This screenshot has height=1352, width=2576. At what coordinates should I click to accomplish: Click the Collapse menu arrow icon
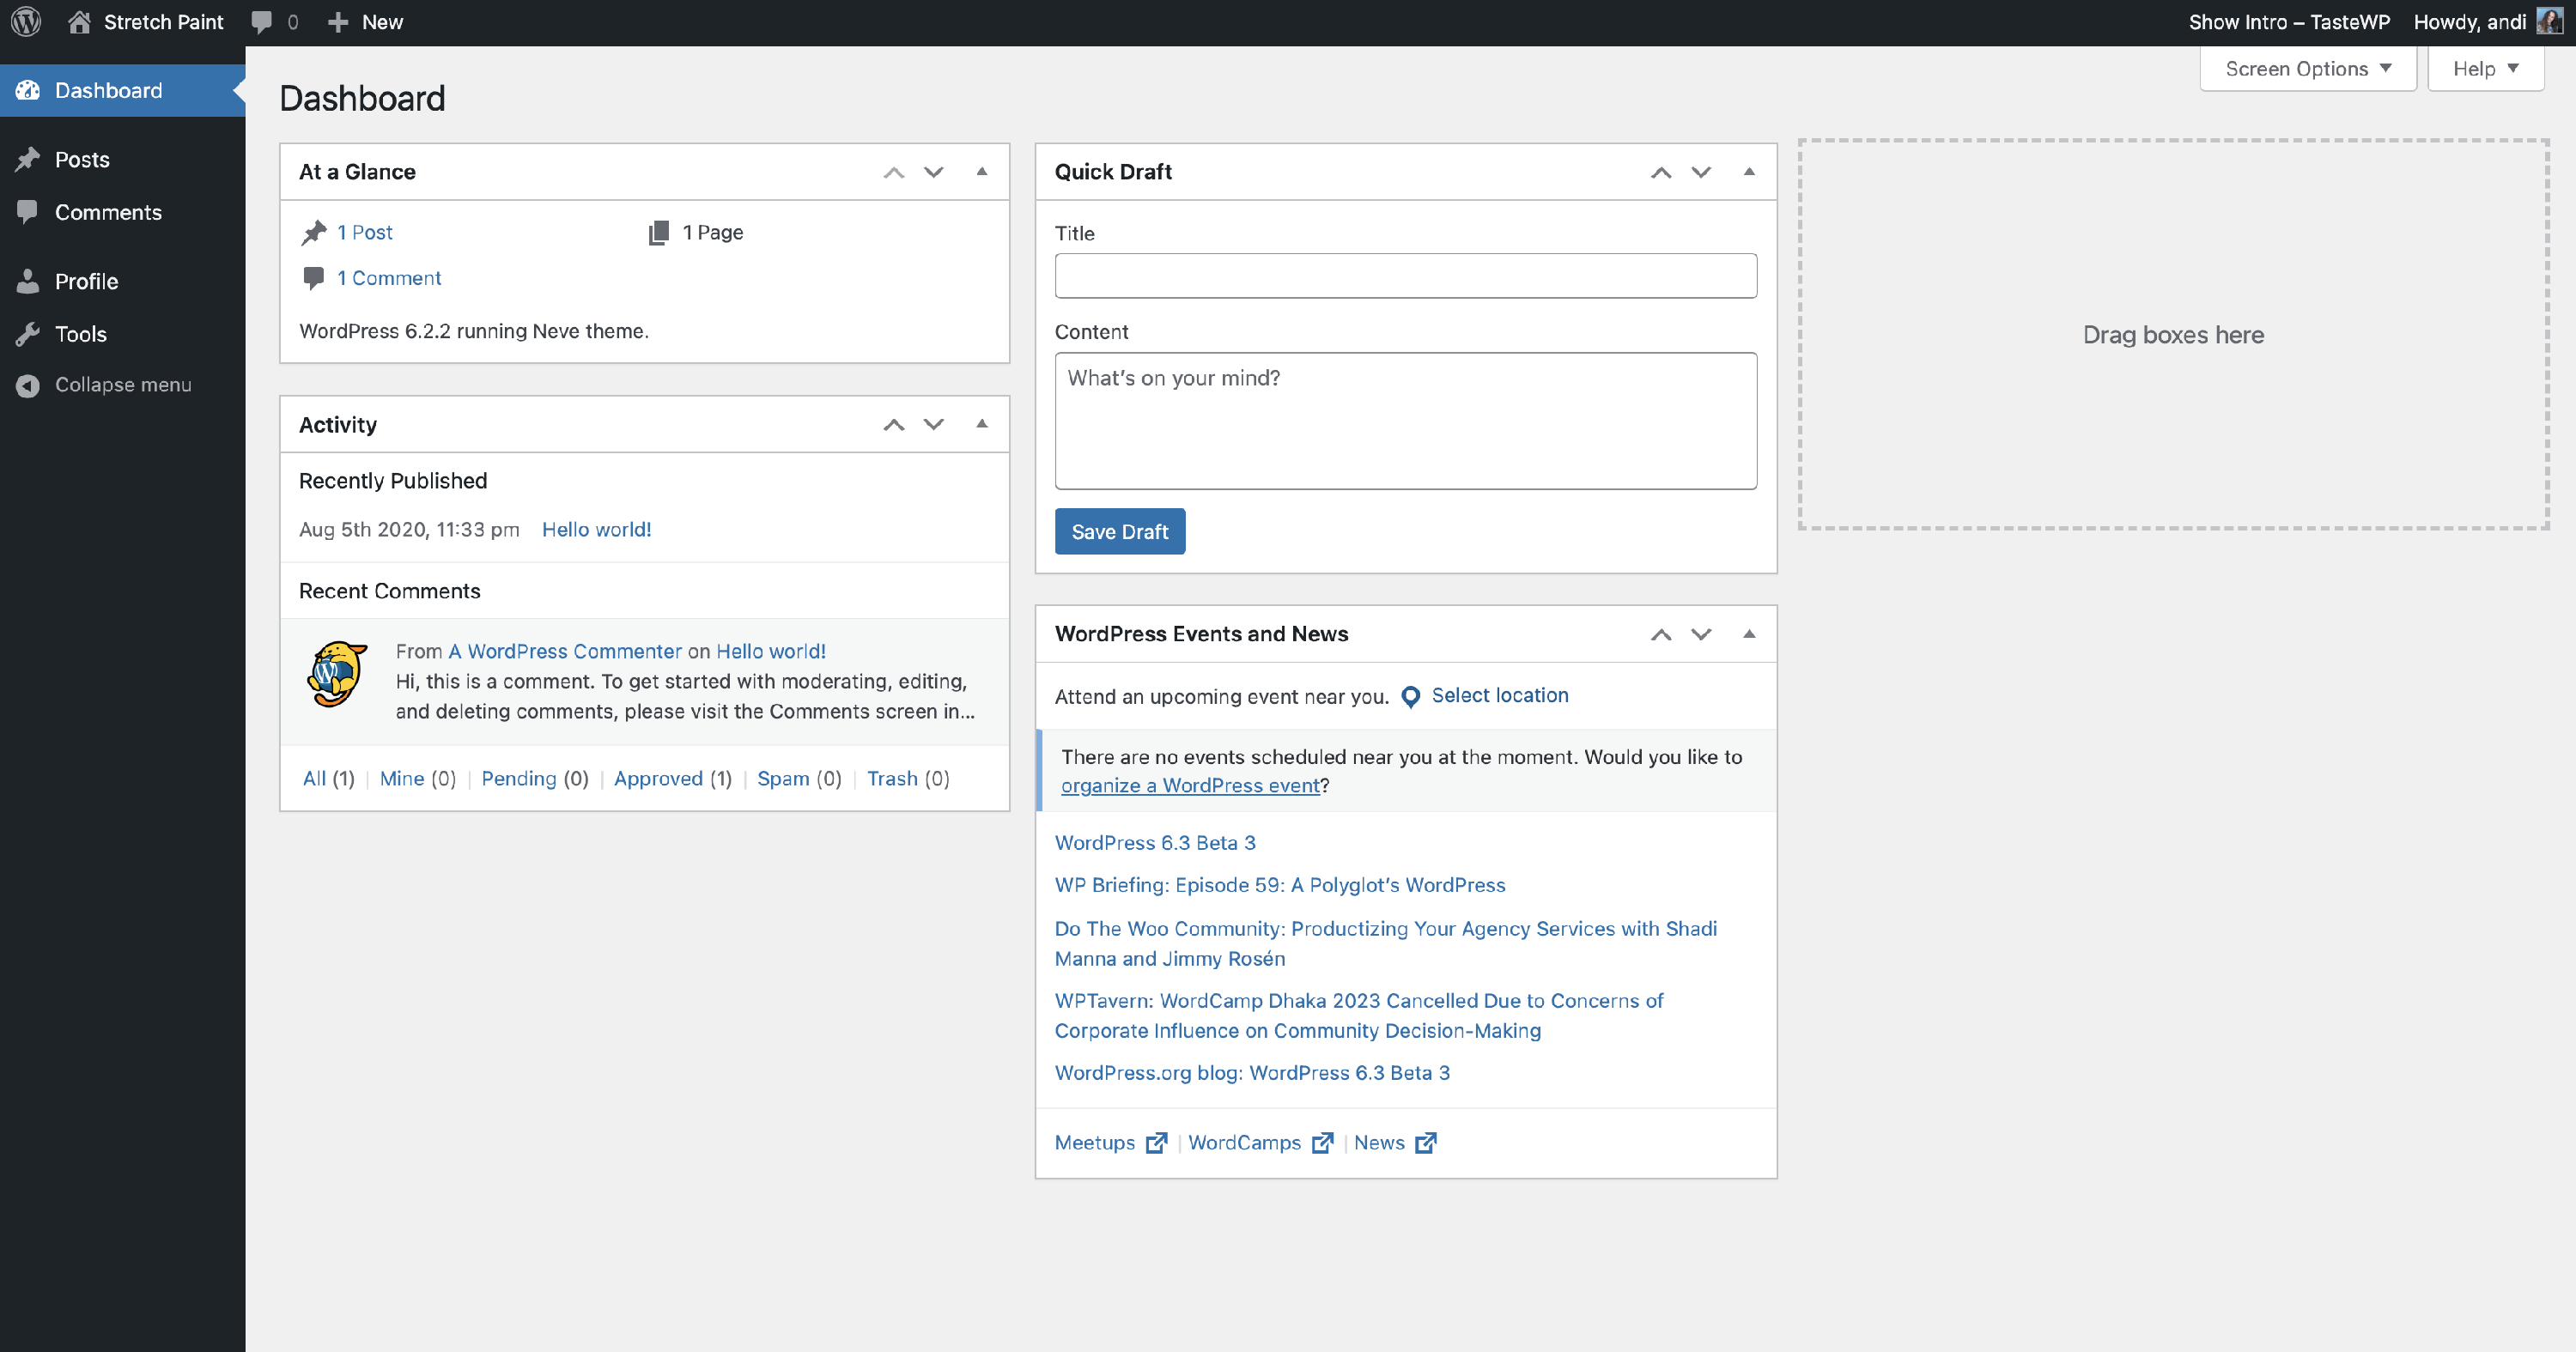click(x=28, y=385)
